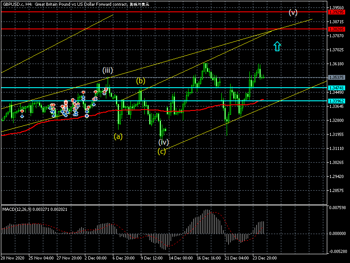Click the 0.000000 MACD scale value
Image resolution: width=350 pixels, height=263 pixels.
click(x=337, y=234)
